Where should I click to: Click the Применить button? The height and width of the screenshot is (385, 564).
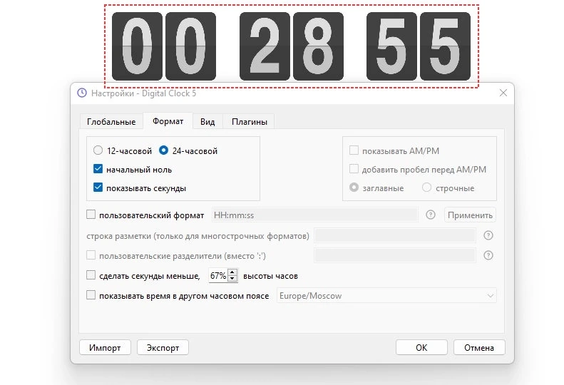click(470, 215)
